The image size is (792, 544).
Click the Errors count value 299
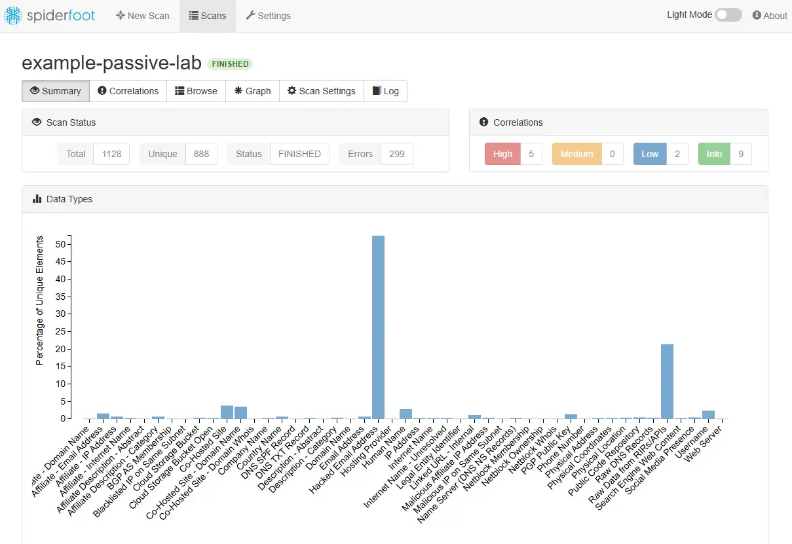pos(397,154)
